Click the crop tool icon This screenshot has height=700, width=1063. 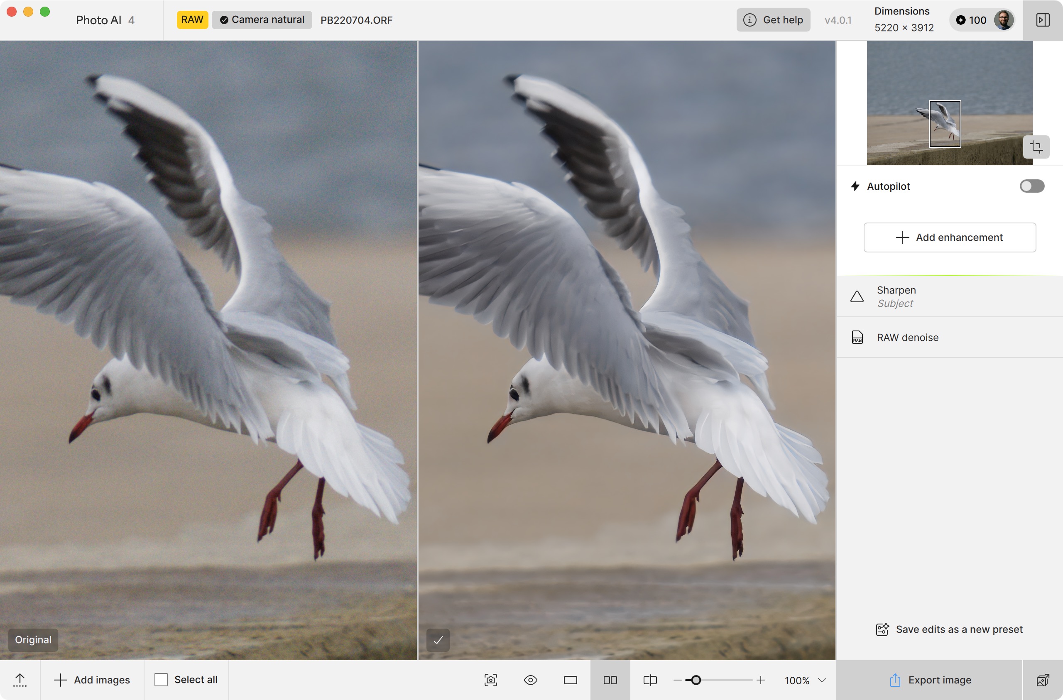1036,147
